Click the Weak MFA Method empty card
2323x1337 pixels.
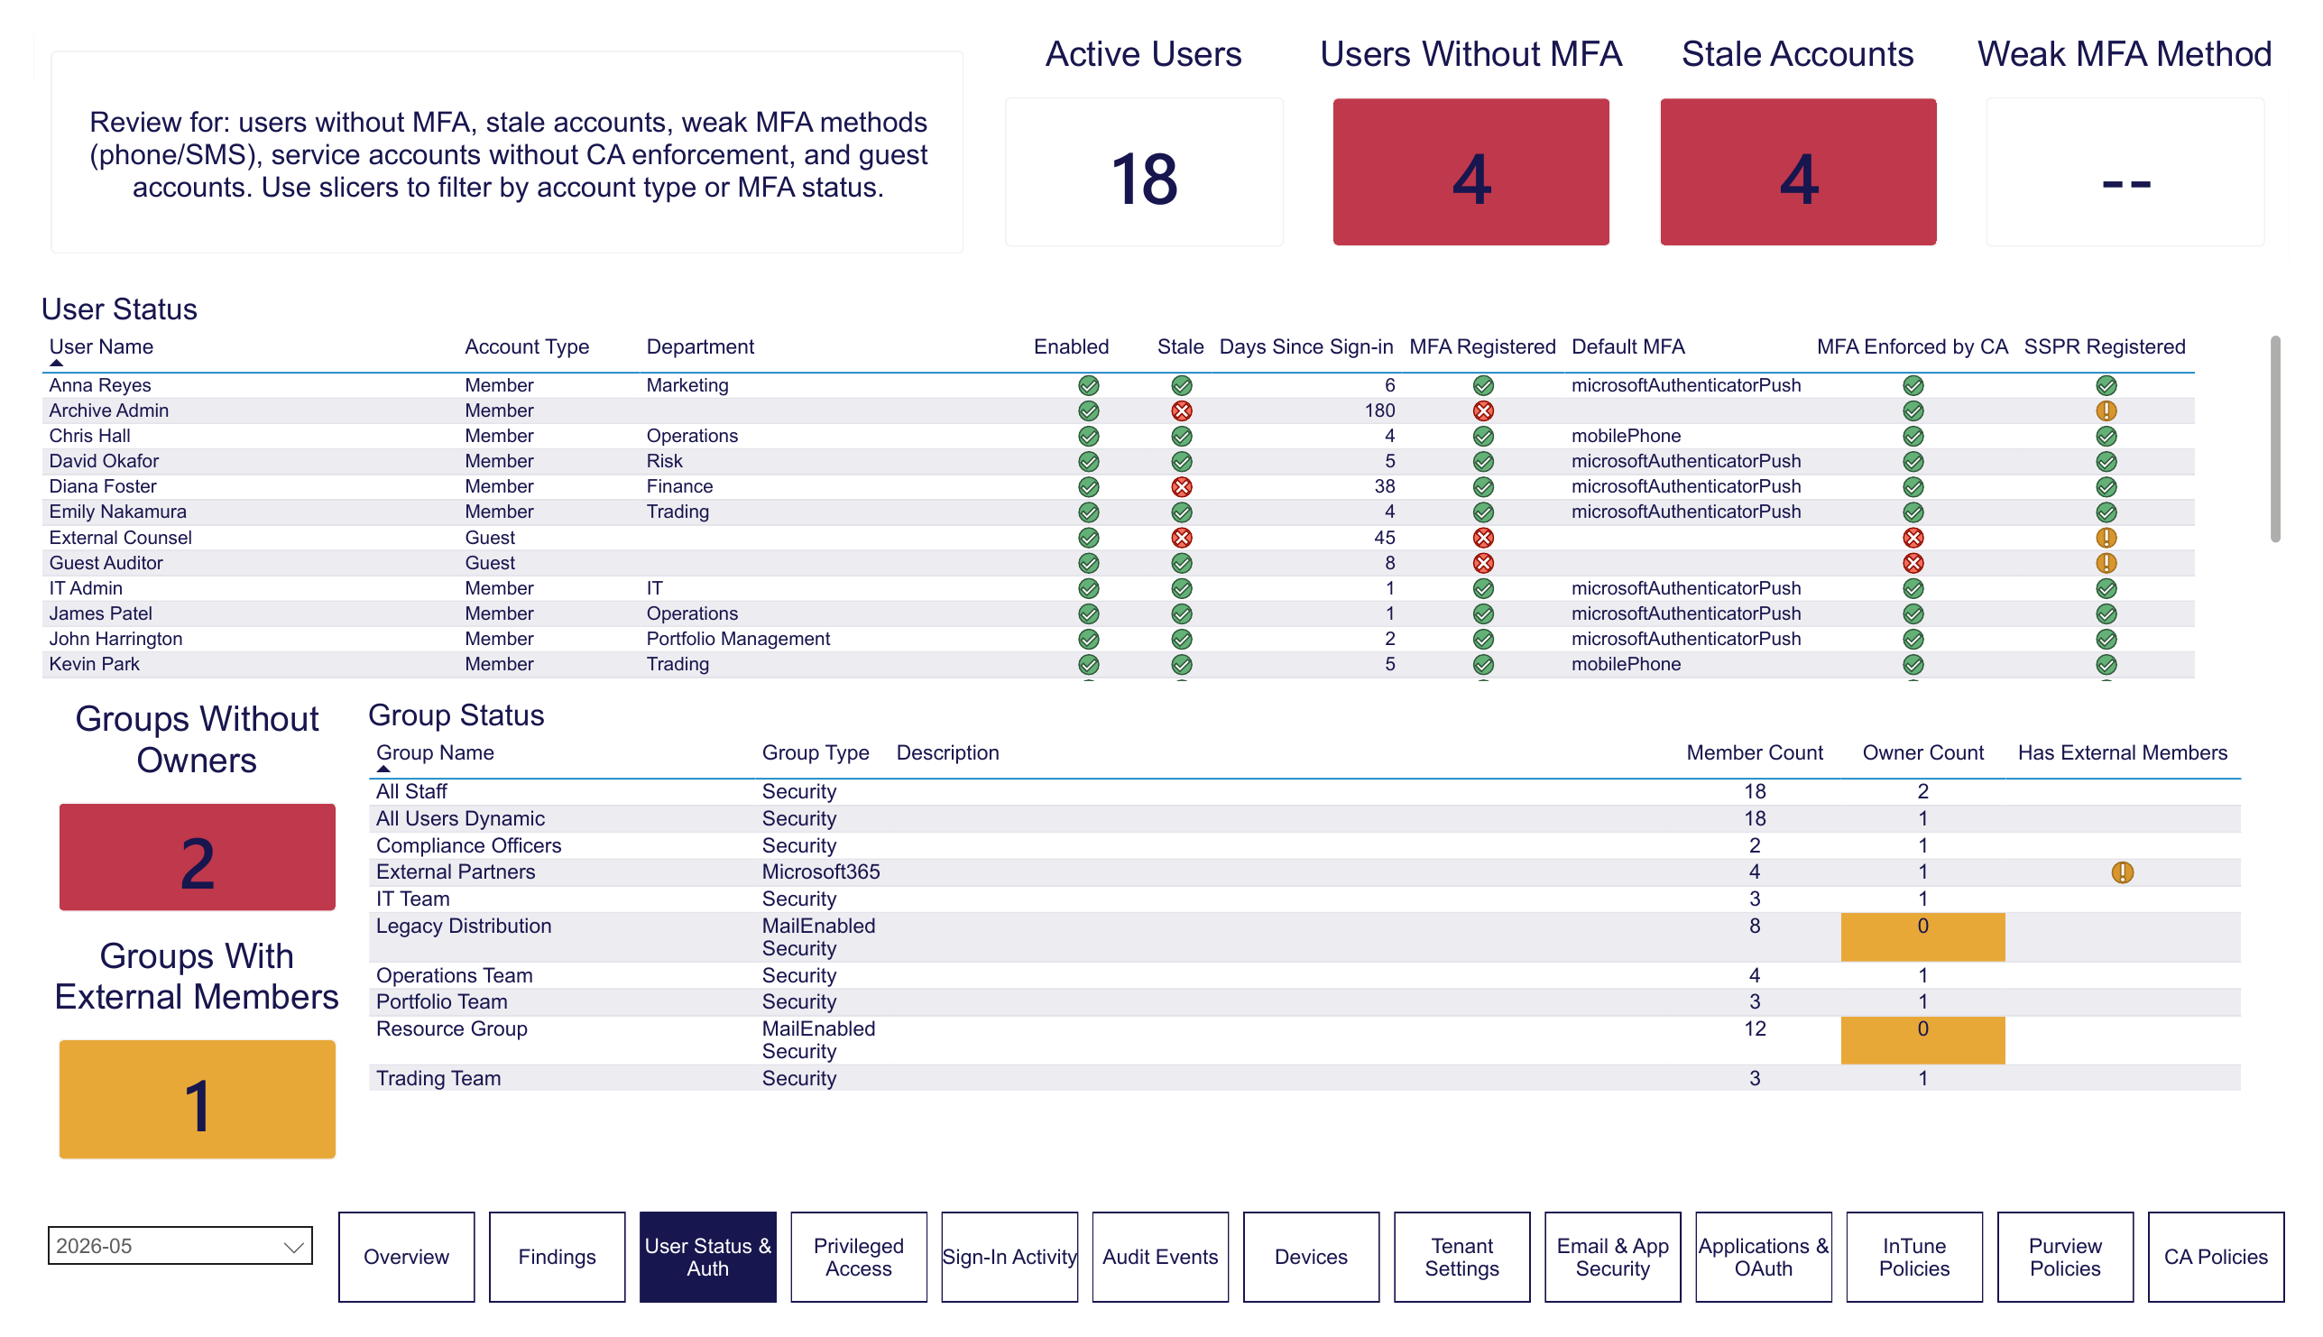tap(2124, 171)
